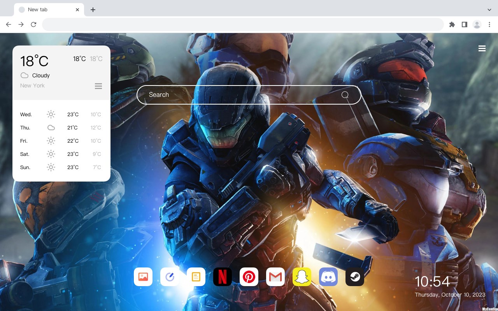
Task: Click Thursday's high temperature 21°C
Action: coord(72,128)
